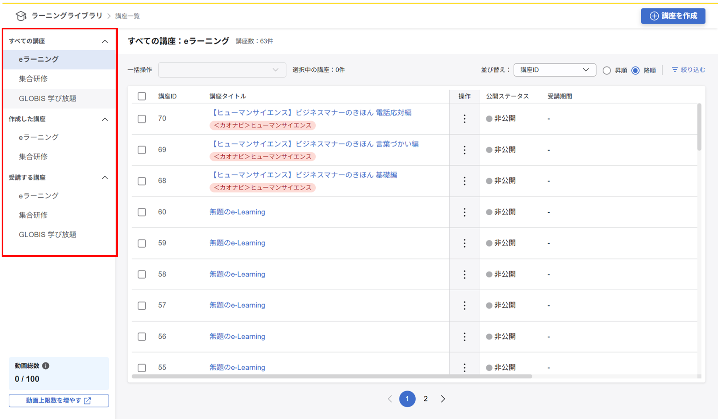This screenshot has width=719, height=419.
Task: Click the 講座を作成 button
Action: (x=673, y=16)
